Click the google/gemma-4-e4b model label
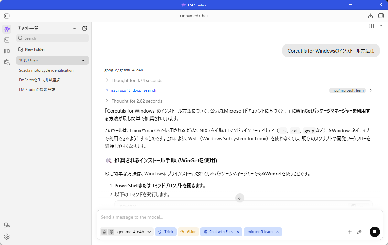 click(x=124, y=70)
